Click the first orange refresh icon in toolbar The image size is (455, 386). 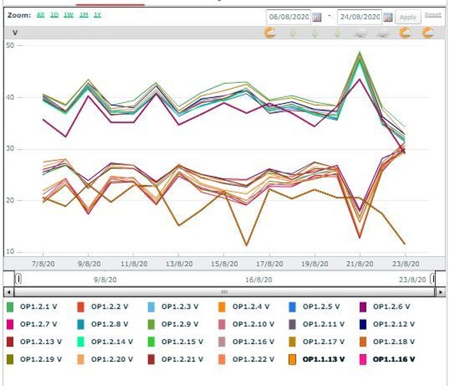point(270,33)
